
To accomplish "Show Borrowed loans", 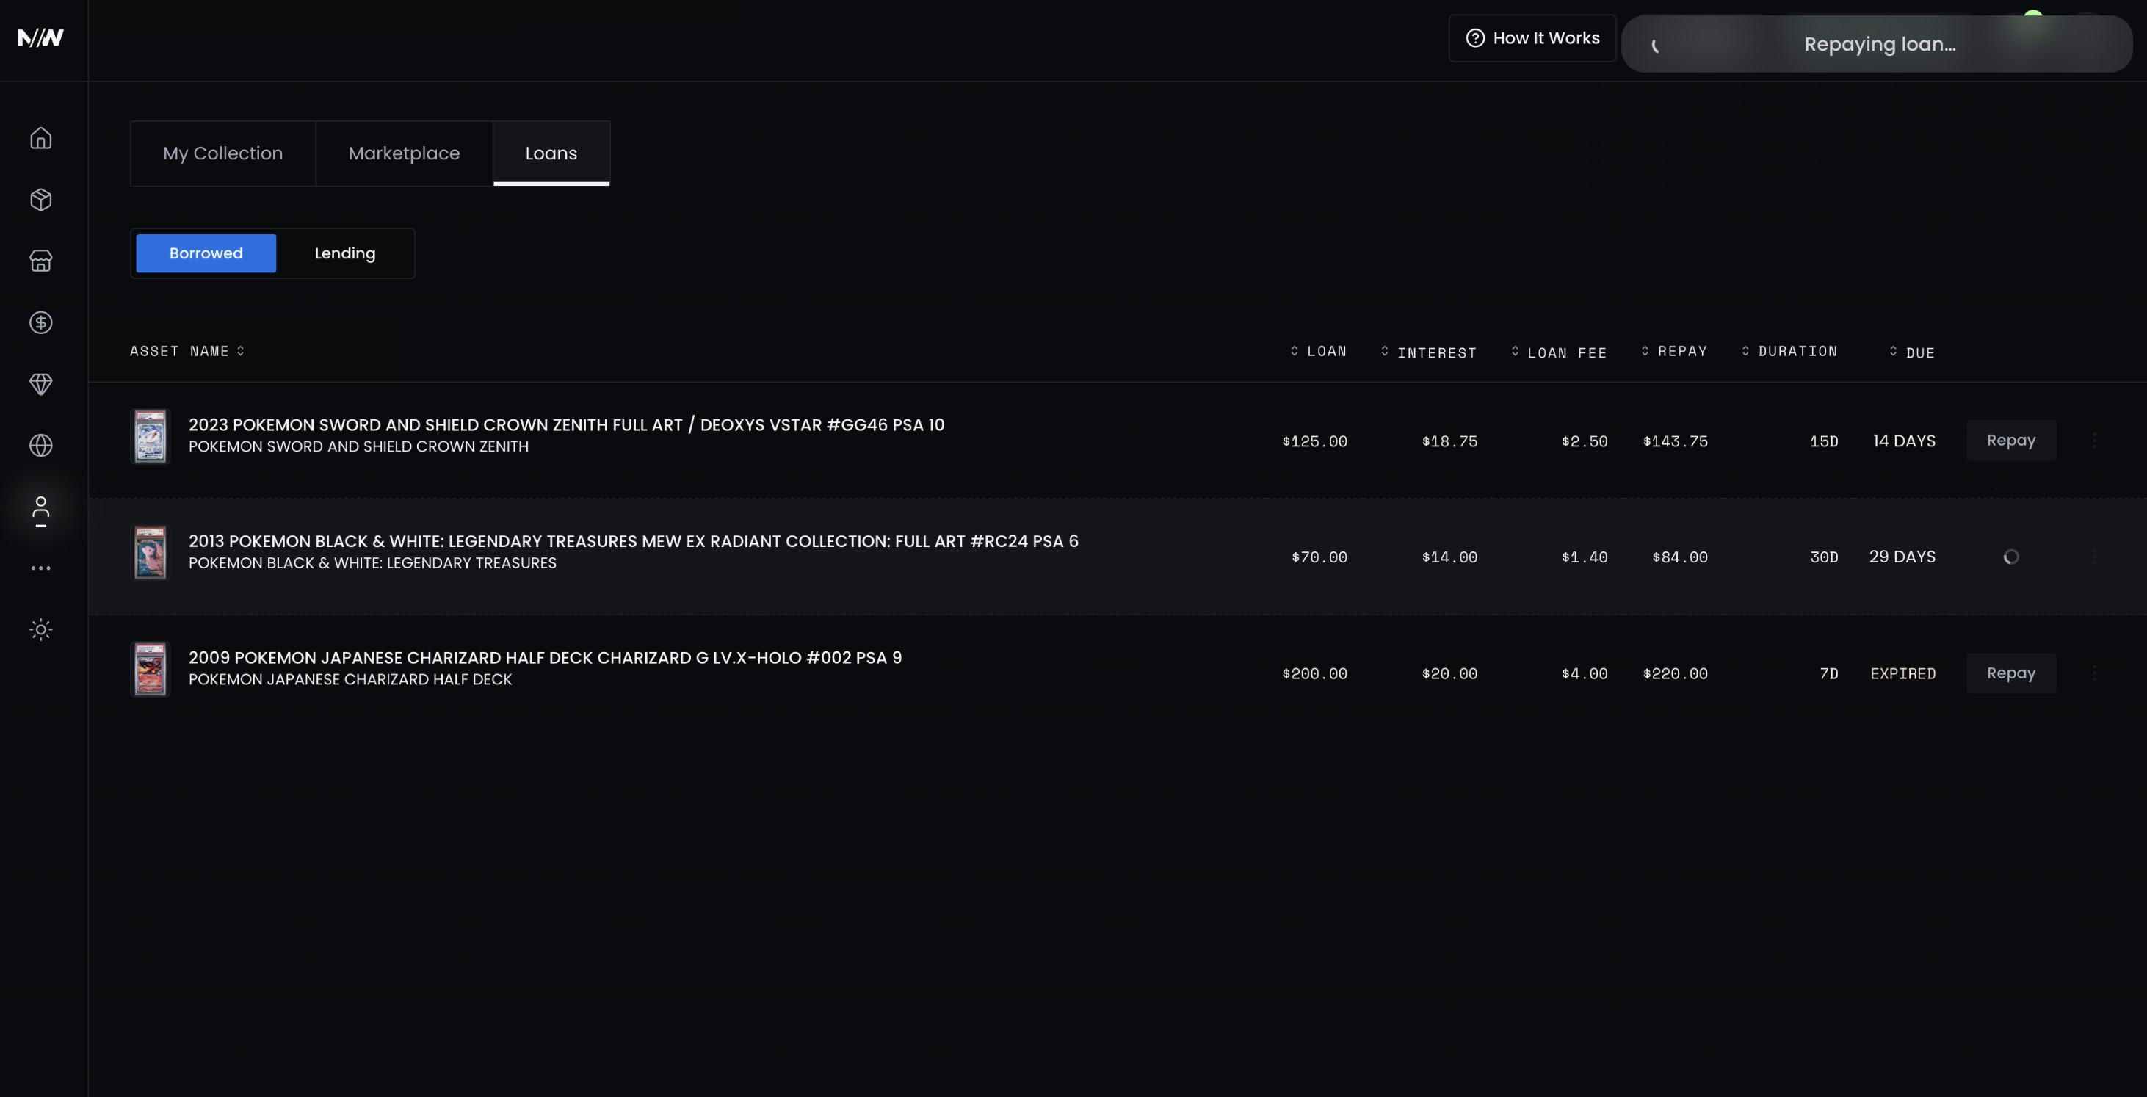I will (x=206, y=253).
